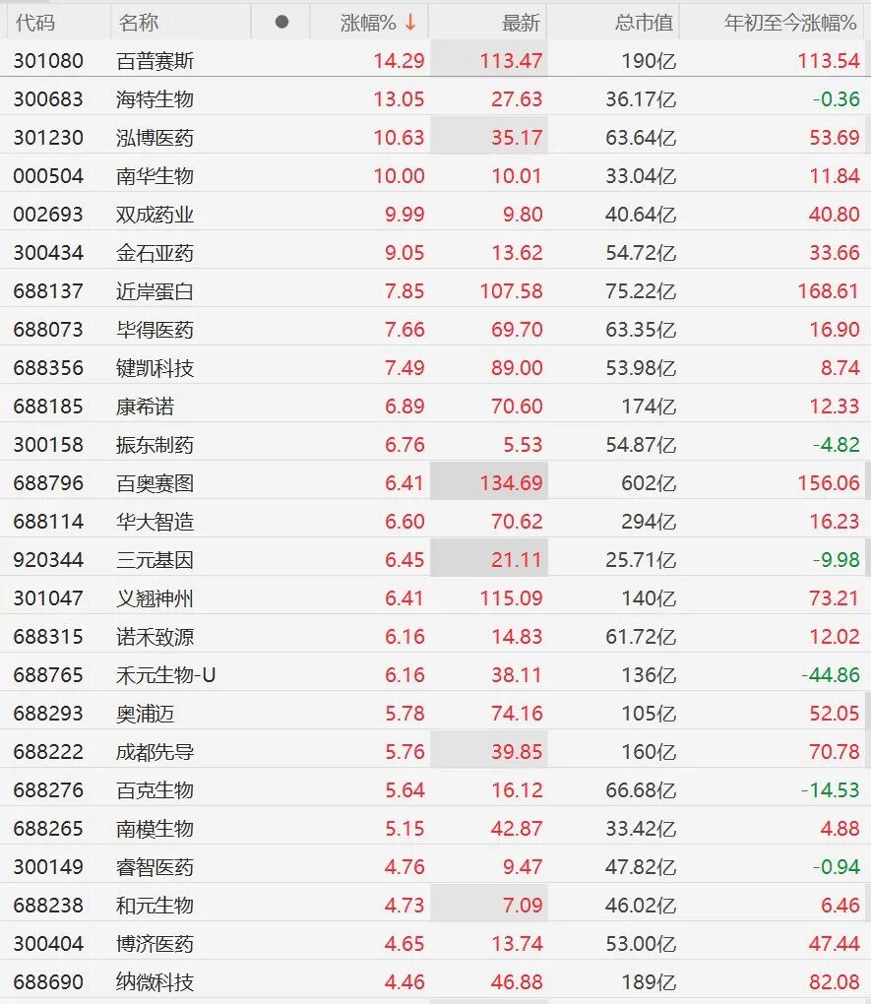The image size is (871, 1004).
Task: Sort by 年初至今涨幅% column header
Action: point(790,23)
